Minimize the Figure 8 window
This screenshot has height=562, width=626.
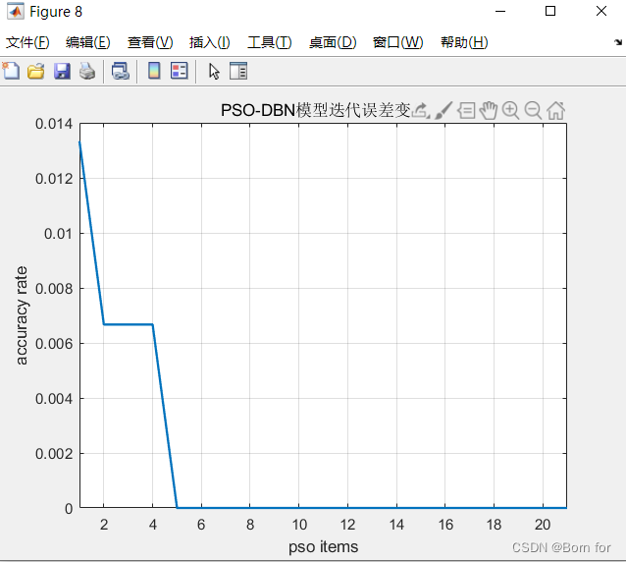point(500,11)
